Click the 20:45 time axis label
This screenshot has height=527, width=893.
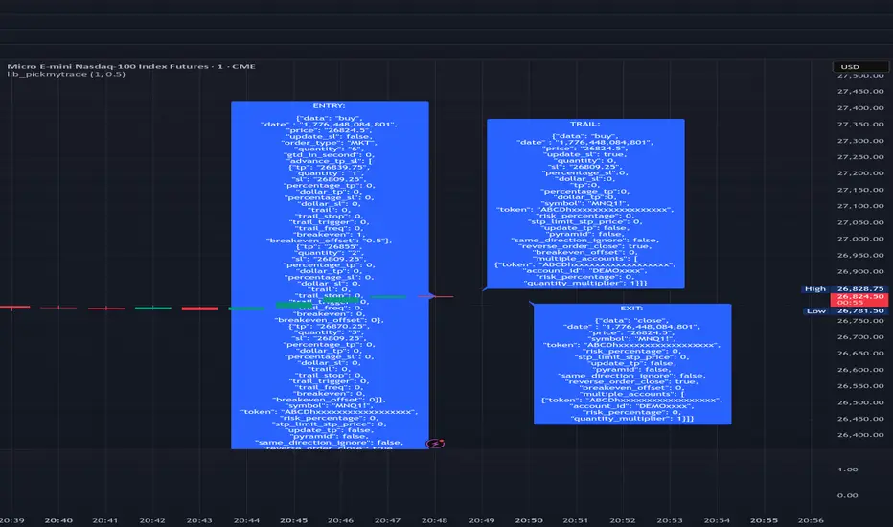tap(293, 520)
